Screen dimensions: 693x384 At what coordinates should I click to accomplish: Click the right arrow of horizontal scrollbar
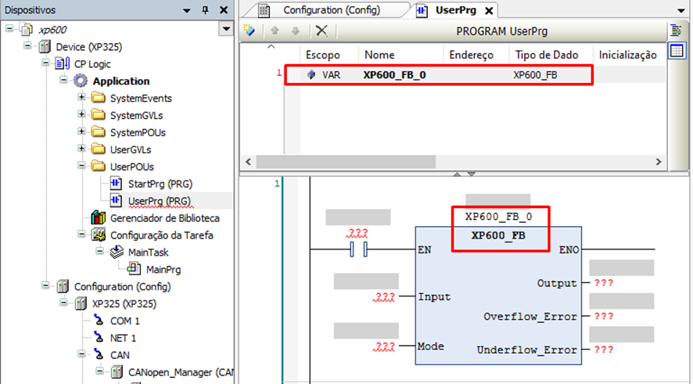[658, 162]
